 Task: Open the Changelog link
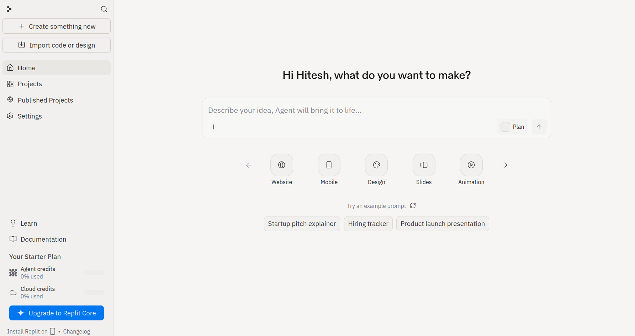coord(76,331)
